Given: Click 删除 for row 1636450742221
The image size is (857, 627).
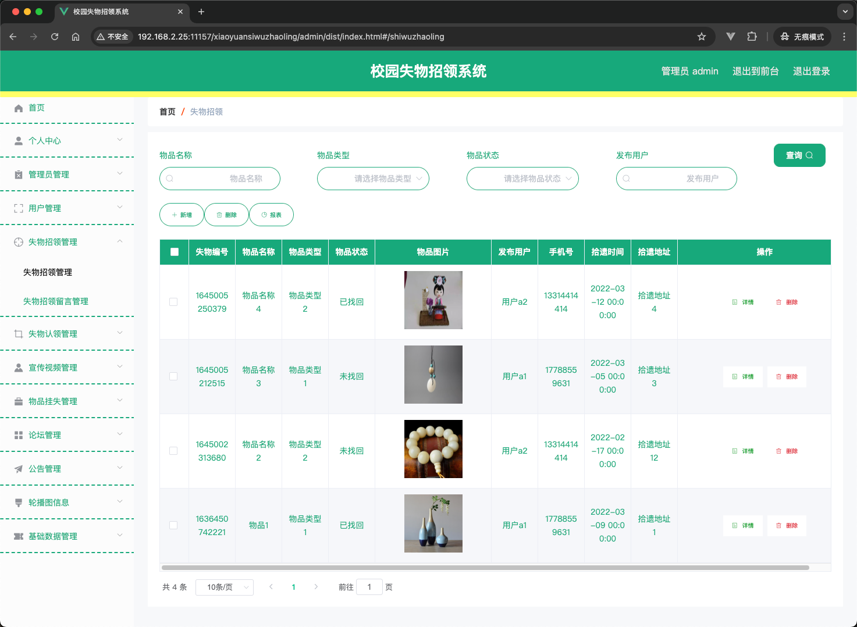Looking at the screenshot, I should [x=787, y=526].
